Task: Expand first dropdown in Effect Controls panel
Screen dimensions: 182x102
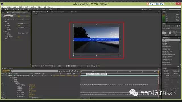Action: [x=23, y=24]
